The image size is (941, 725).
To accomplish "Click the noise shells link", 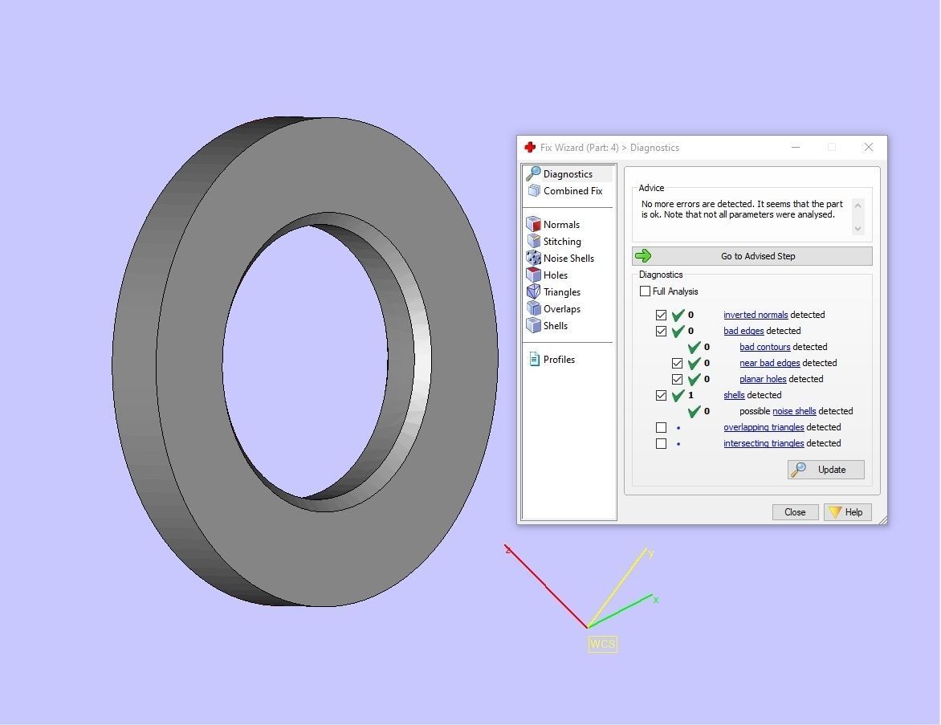I will click(794, 411).
